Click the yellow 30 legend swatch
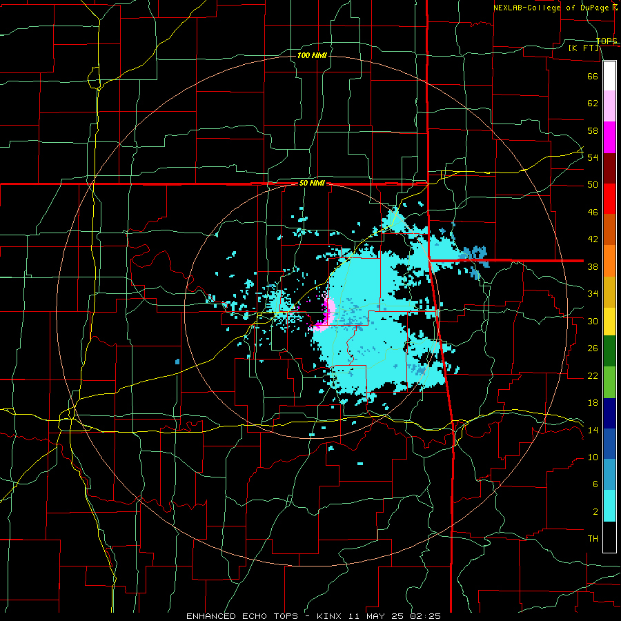621x621 pixels. tap(609, 322)
